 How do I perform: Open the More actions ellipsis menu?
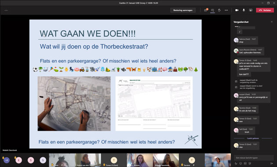point(226,10)
